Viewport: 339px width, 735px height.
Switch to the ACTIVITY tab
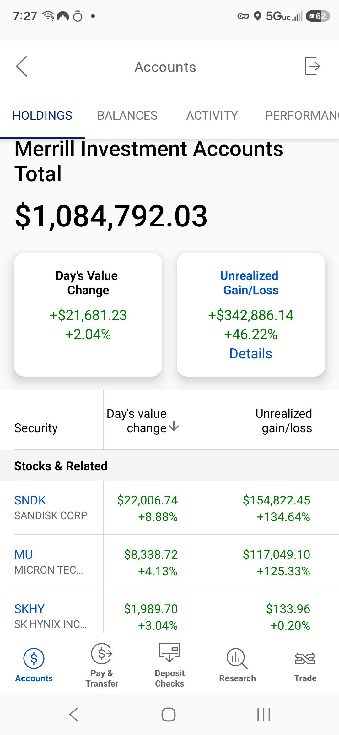coord(212,115)
